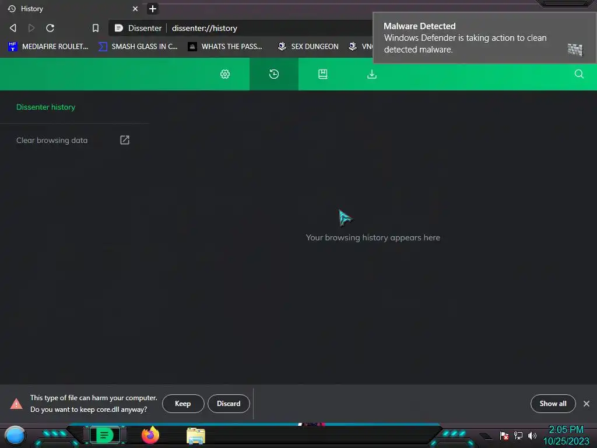Open the volume speaker tray icon

click(532, 435)
